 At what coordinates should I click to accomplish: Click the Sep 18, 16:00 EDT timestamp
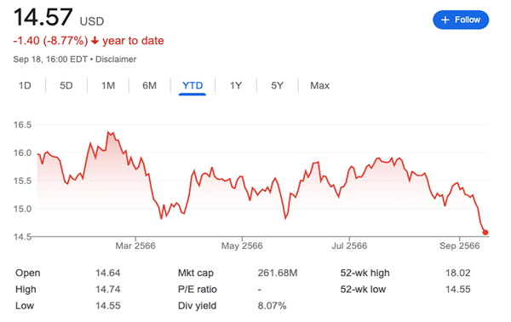[x=50, y=60]
